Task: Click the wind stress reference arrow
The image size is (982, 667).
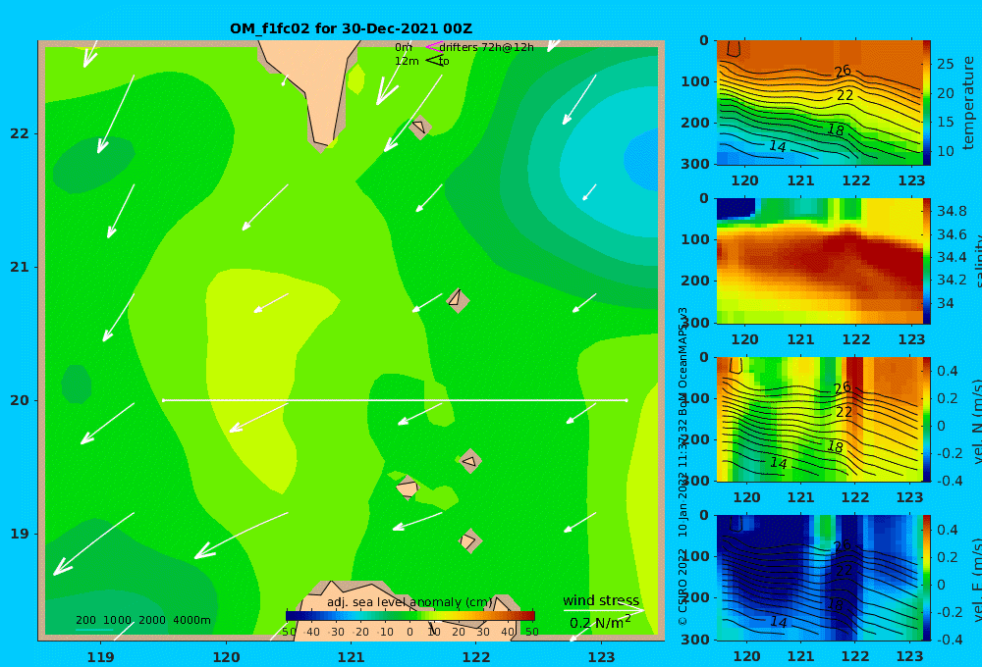Action: point(603,609)
